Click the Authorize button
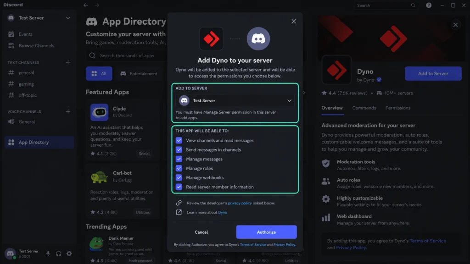Screen dimensions: 470x264 [266, 232]
